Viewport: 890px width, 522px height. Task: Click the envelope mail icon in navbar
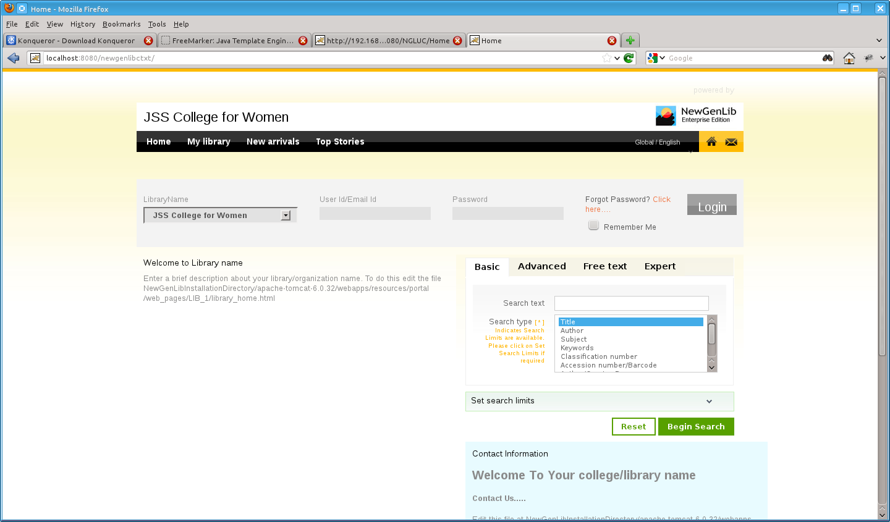(731, 142)
